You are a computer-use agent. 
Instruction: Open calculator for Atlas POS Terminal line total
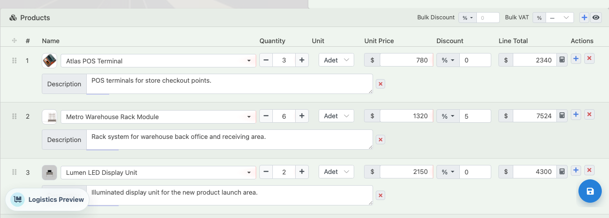(562, 60)
